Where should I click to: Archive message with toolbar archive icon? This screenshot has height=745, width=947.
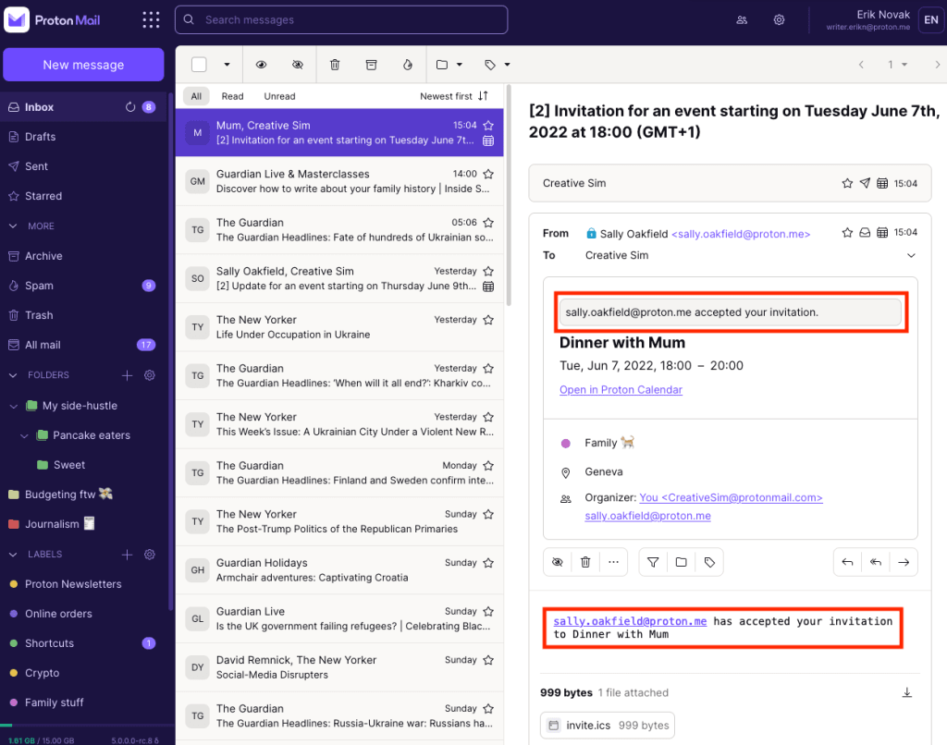[372, 65]
